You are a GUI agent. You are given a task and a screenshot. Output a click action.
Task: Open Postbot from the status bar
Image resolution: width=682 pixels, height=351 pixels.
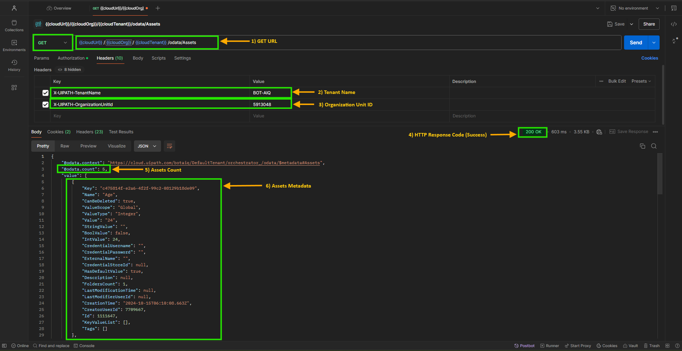525,346
